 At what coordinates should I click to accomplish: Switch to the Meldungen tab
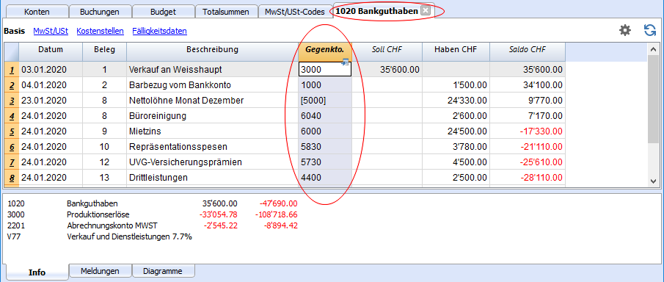[x=100, y=271]
